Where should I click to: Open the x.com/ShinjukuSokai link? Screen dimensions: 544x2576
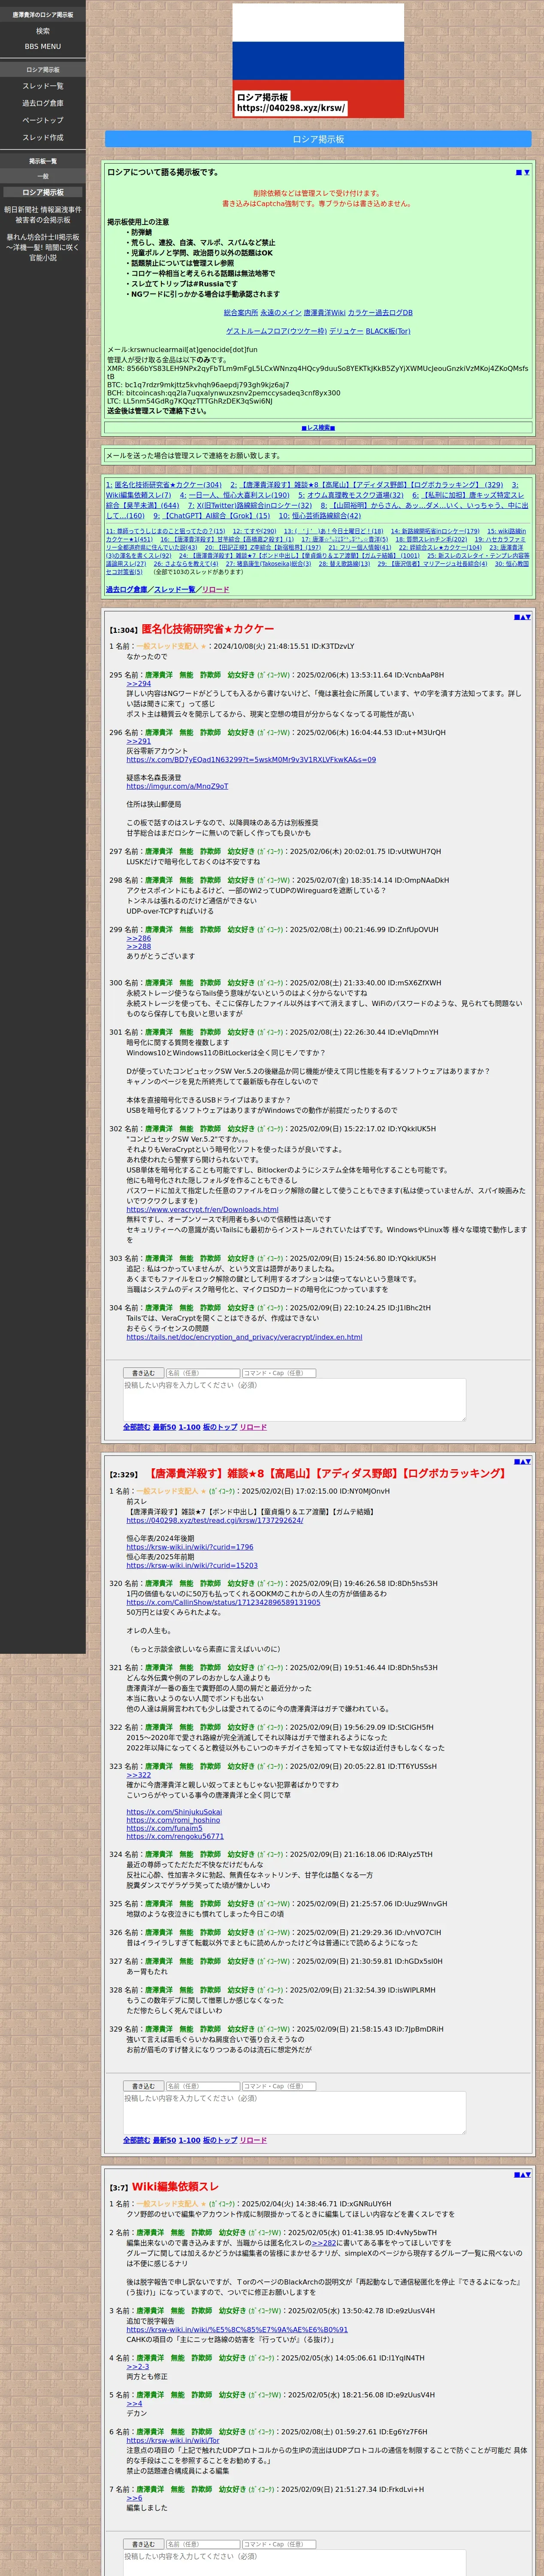(x=174, y=1812)
